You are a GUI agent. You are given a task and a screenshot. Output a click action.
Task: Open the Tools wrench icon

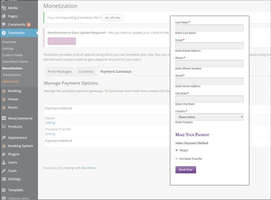[4, 171]
